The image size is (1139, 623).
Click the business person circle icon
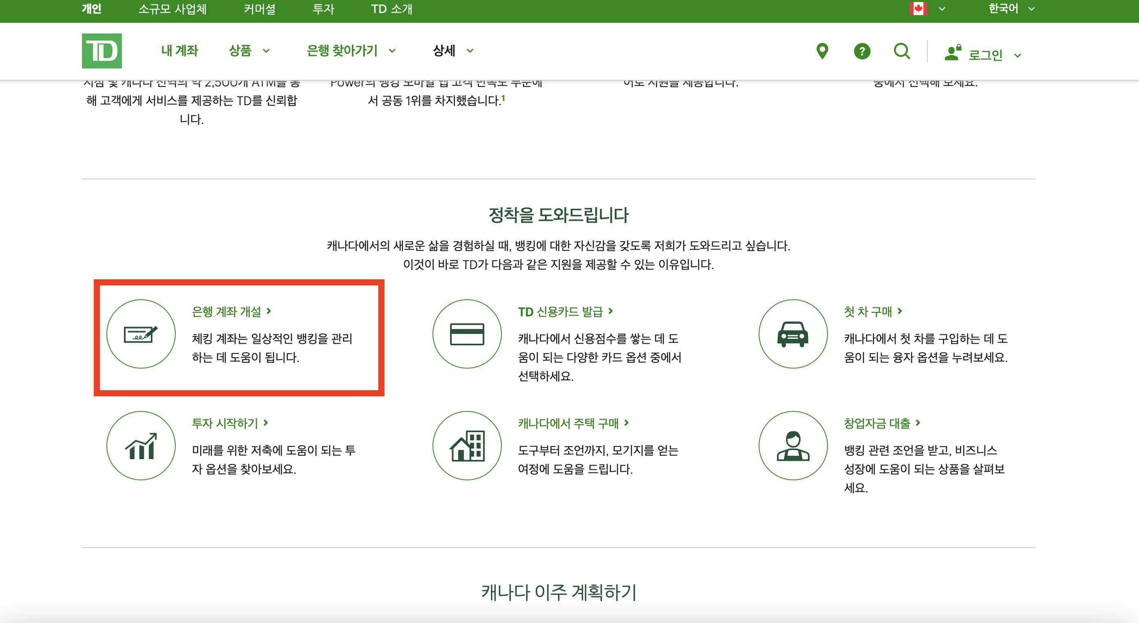(793, 446)
